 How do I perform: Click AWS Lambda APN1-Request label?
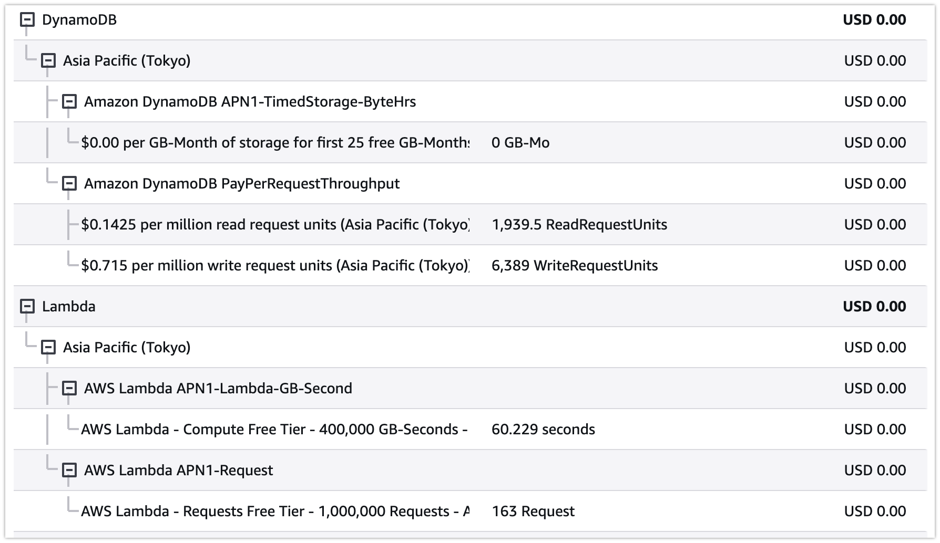(x=179, y=471)
